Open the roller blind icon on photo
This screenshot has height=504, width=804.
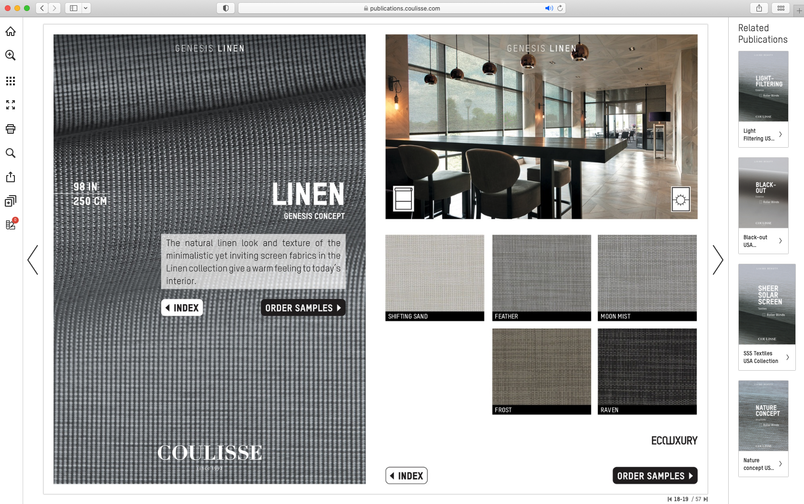403,199
